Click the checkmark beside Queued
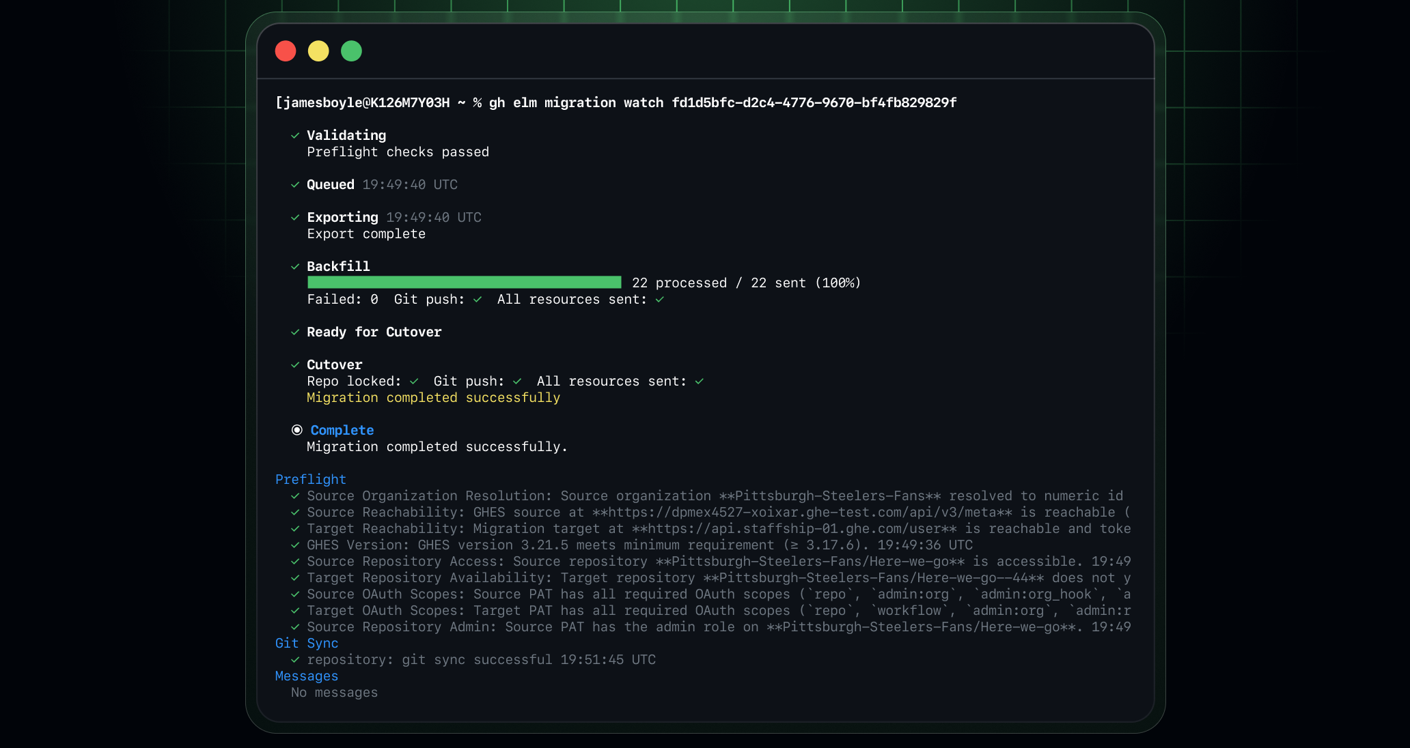 295,185
